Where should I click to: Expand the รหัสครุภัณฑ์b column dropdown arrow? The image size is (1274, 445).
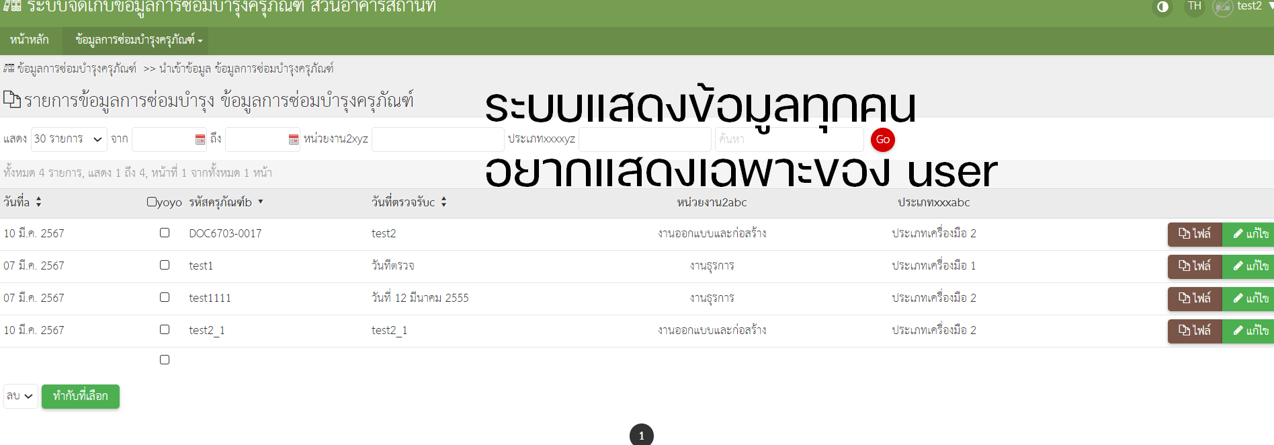click(261, 202)
